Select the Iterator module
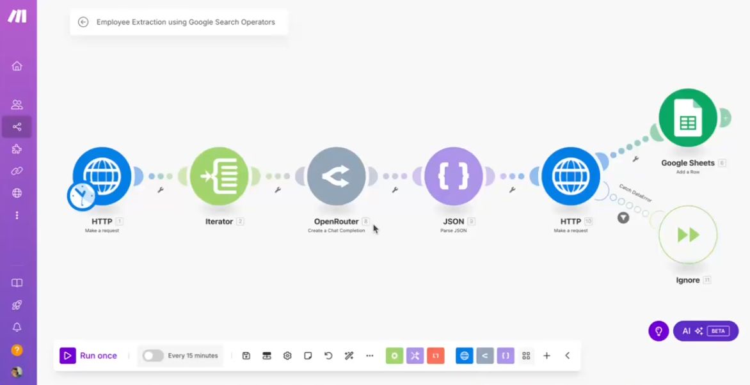The image size is (750, 385). (x=219, y=177)
